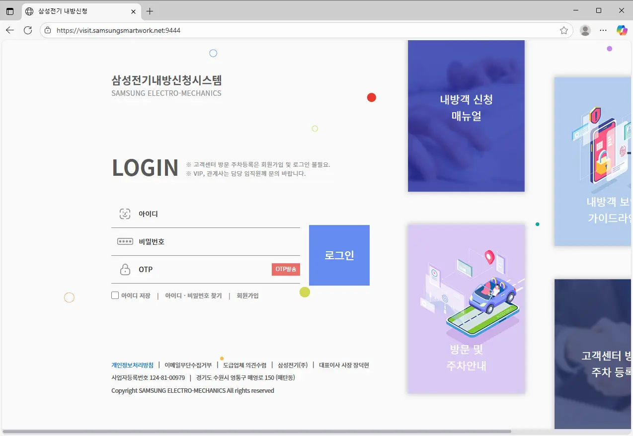Image resolution: width=633 pixels, height=436 pixels.
Task: Open 이메일무단수집거부 footer link
Action: [x=188, y=365]
